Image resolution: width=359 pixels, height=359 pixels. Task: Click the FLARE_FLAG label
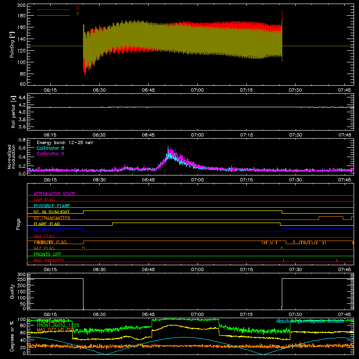tap(47, 224)
